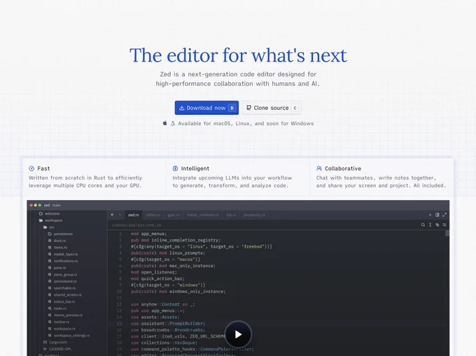The height and width of the screenshot is (356, 476).
Task: Open items.rs in the project tree
Action: 60,247
